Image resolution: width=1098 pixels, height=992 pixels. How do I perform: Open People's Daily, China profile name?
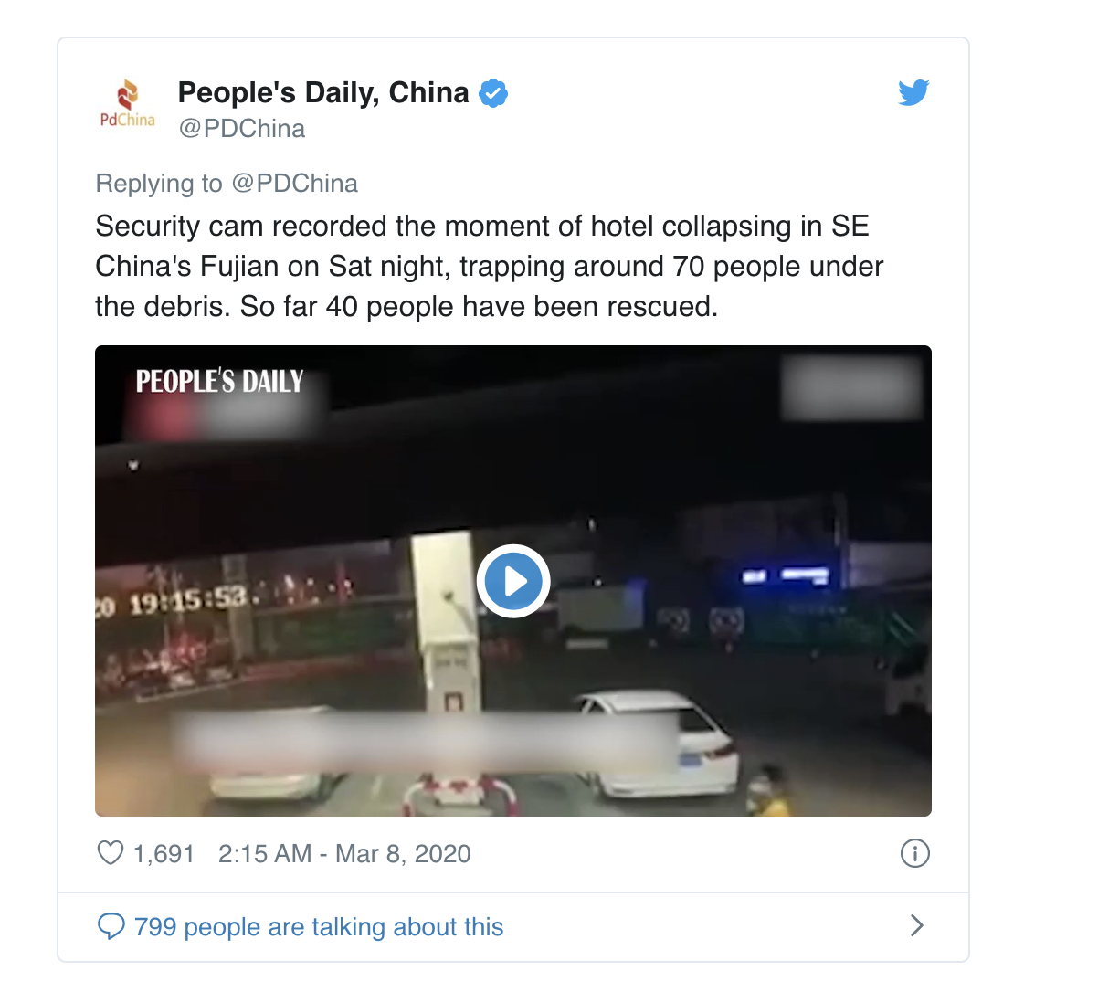coord(323,92)
